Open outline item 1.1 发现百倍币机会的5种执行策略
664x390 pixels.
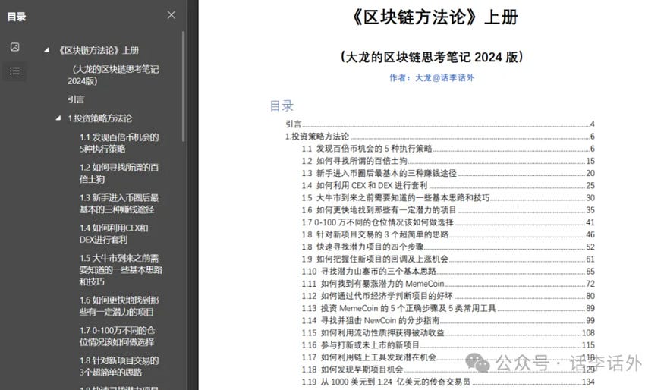119,143
